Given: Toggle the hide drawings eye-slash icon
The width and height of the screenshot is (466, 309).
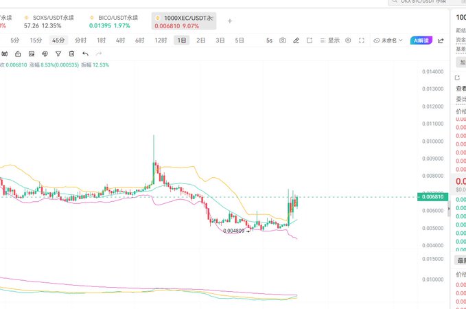Looking at the screenshot, I should point(45,54).
